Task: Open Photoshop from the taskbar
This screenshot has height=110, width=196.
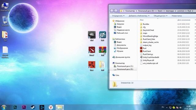Action: (15, 107)
